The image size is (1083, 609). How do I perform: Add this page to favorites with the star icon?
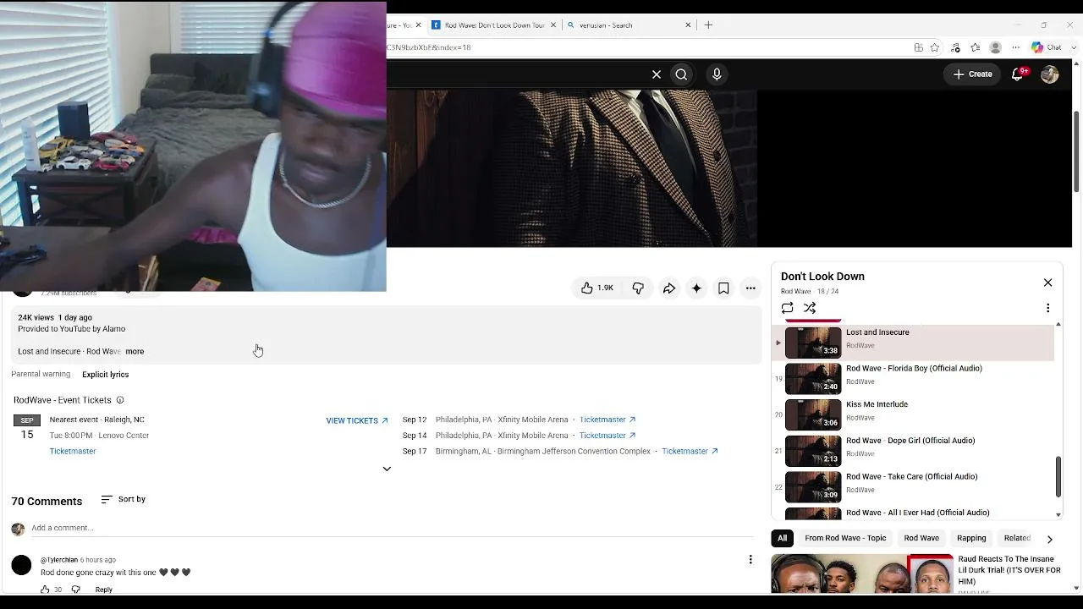tap(935, 47)
